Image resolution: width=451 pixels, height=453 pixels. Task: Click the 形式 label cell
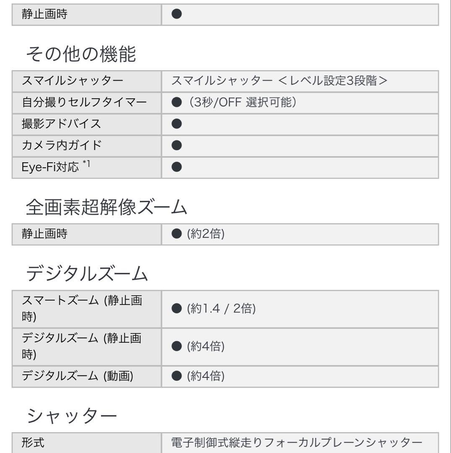click(87, 443)
